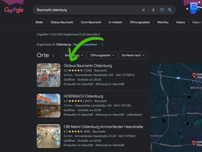202x152 pixels.
Task: Click the BLOHERFELDE label on the map
Action: point(170,115)
